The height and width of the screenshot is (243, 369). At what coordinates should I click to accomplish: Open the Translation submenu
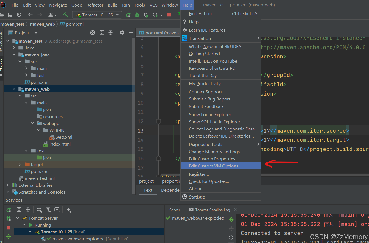[x=221, y=38]
